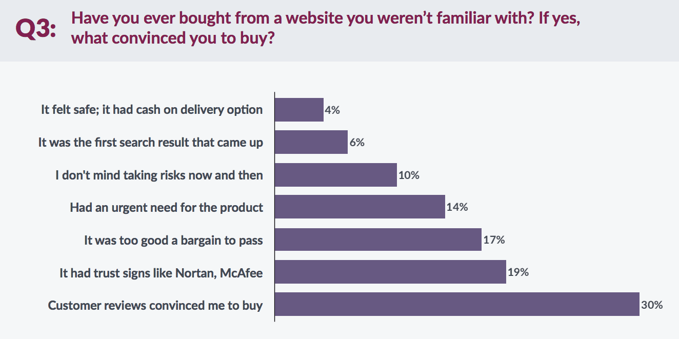
Task: Click the question heading about unfamiliar websites
Action: 326,28
